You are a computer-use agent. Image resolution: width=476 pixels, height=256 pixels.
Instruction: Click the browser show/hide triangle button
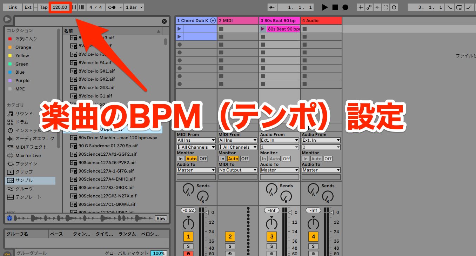coord(7,19)
